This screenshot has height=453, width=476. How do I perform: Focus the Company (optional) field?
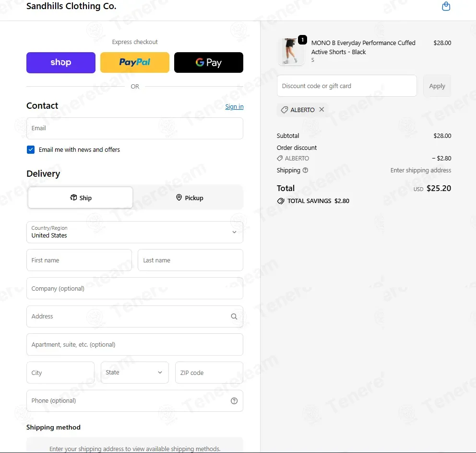(x=135, y=288)
